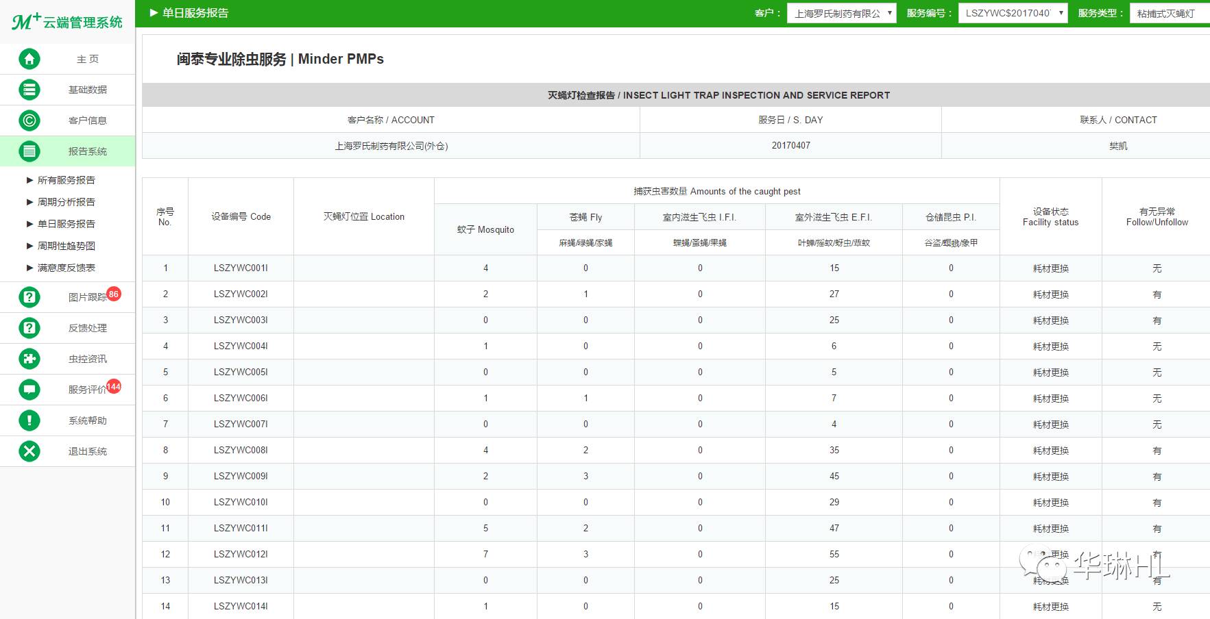Click the green home icon in sidebar
This screenshot has height=619, width=1210.
point(29,59)
